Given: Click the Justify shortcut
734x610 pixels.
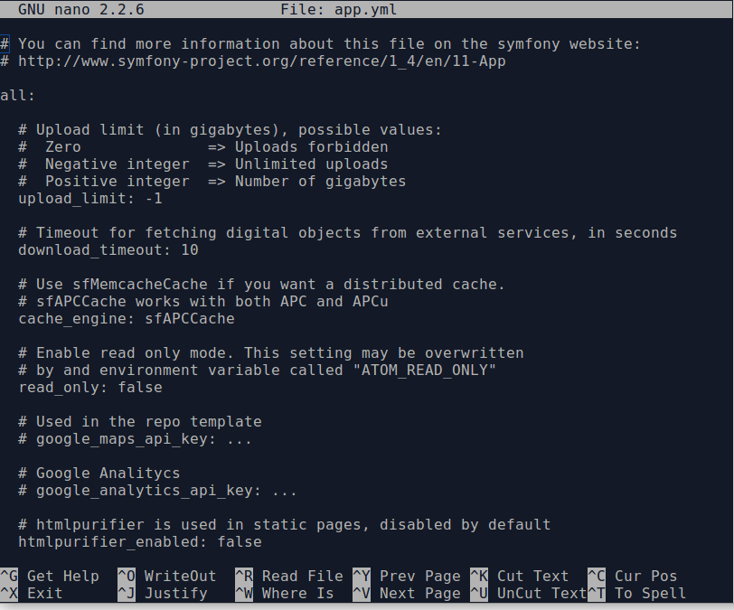Looking at the screenshot, I should click(175, 593).
